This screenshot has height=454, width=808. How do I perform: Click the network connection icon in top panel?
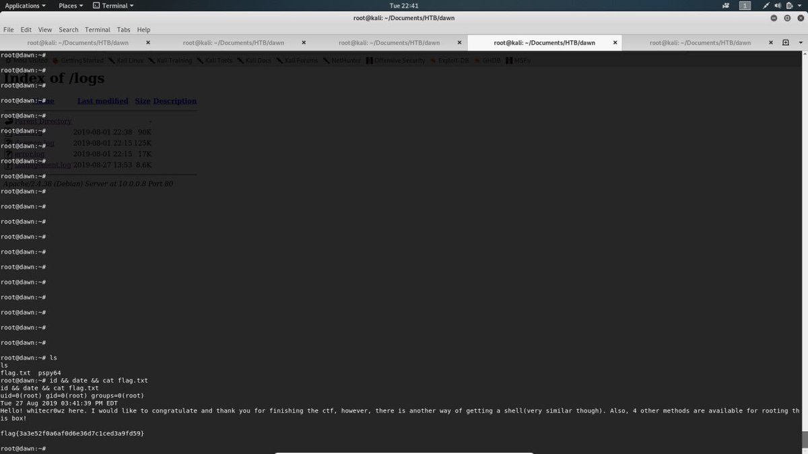coord(766,5)
